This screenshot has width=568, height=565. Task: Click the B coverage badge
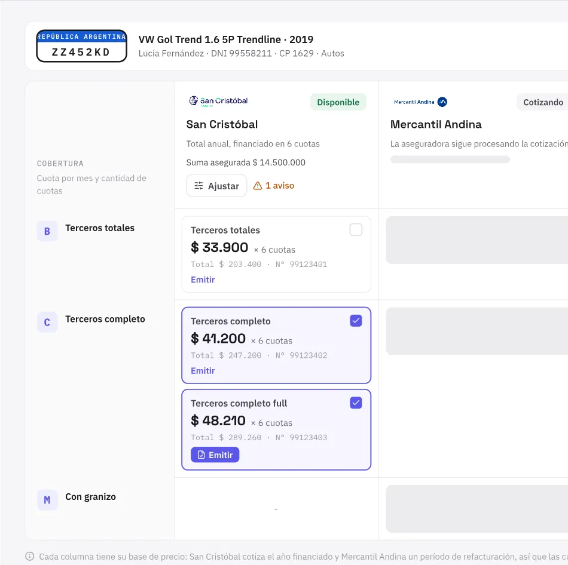(x=47, y=231)
